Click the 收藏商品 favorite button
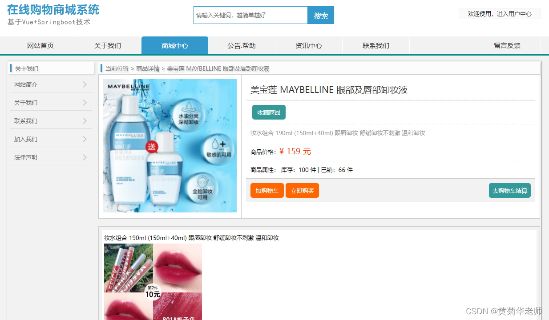 (x=269, y=112)
